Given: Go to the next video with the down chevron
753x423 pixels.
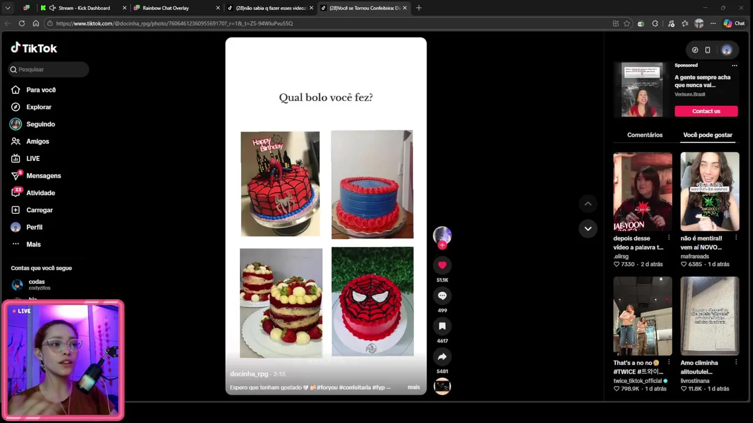Looking at the screenshot, I should (588, 229).
